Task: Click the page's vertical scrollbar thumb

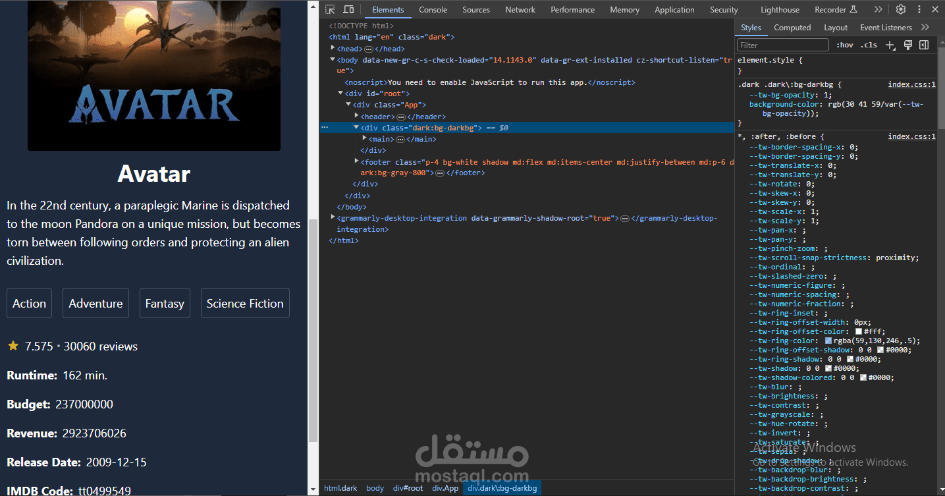Action: click(x=313, y=331)
